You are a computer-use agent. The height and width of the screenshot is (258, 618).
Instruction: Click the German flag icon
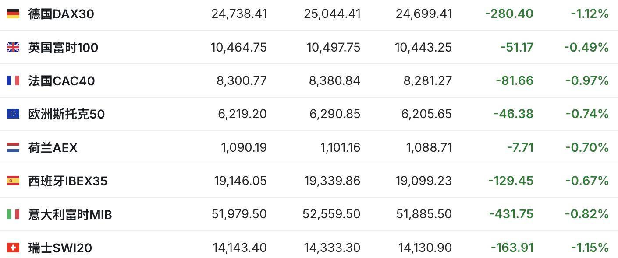(13, 14)
